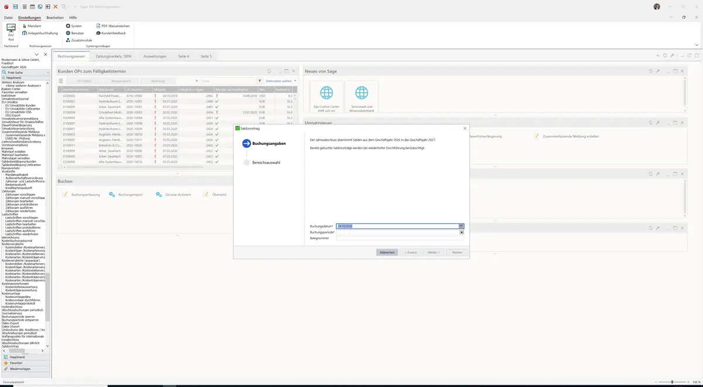Adjust the zoom slider in status bar
This screenshot has height=387, width=703.
[x=672, y=382]
